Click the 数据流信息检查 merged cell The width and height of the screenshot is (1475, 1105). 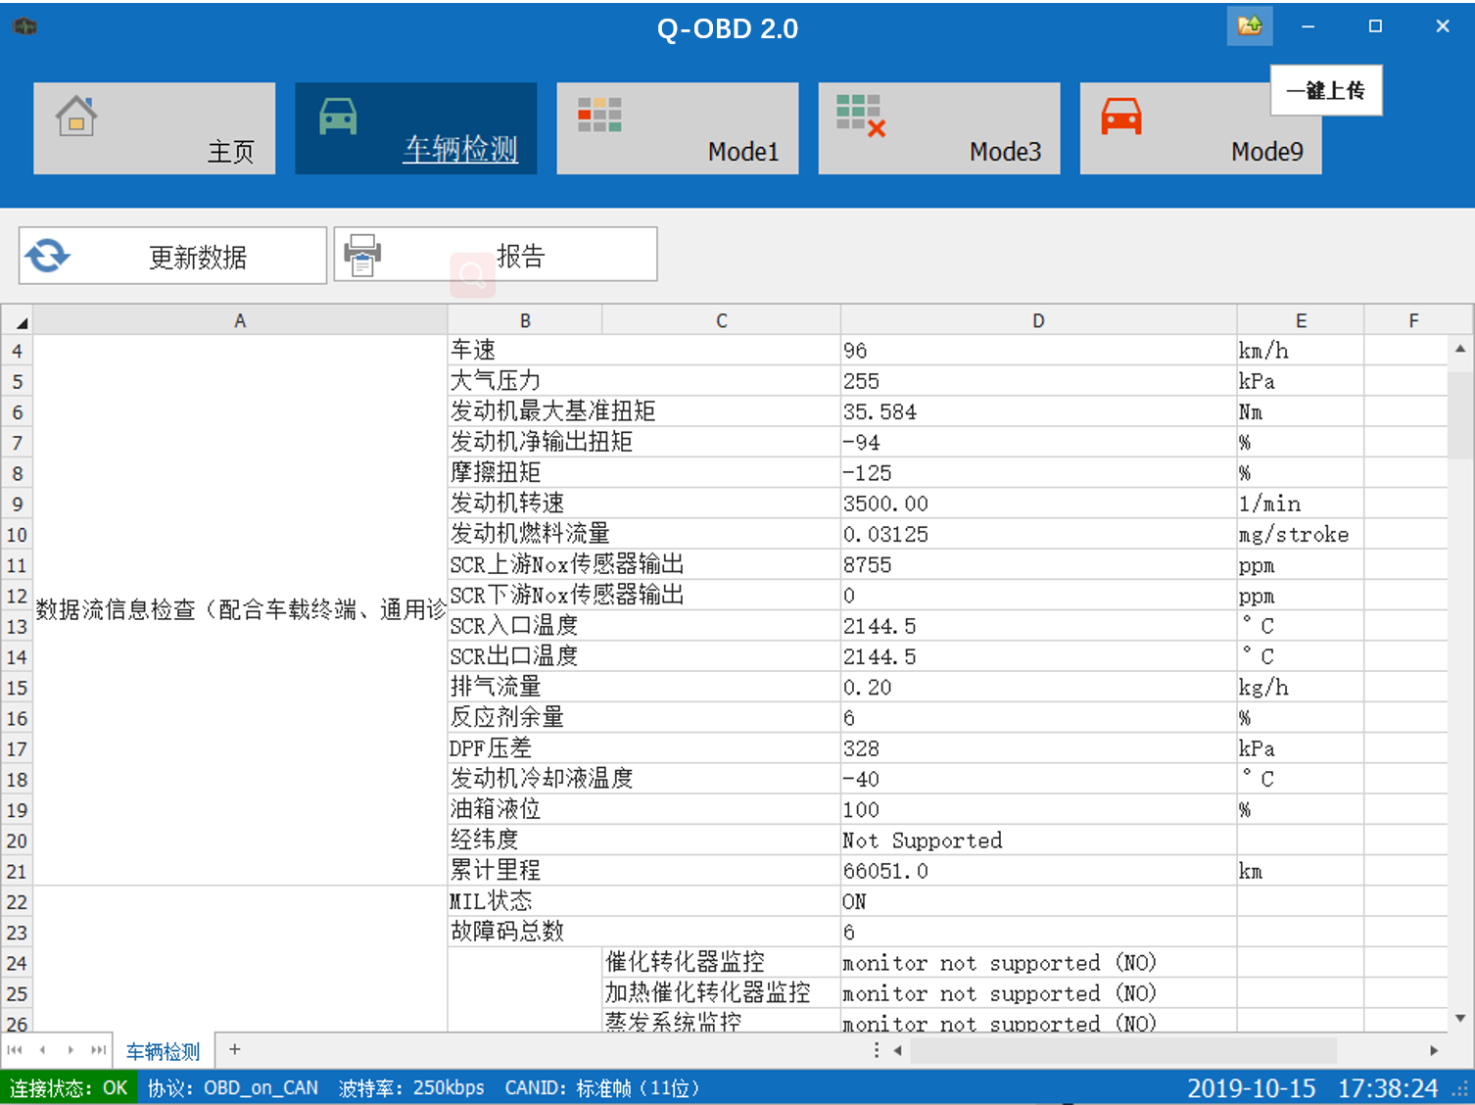[240, 610]
